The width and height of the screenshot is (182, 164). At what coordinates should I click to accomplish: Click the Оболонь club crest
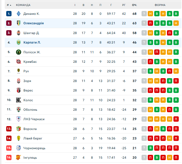click(x=18, y=110)
